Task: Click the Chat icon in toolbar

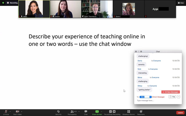Action: coord(86,111)
